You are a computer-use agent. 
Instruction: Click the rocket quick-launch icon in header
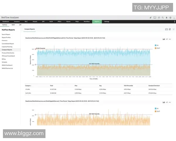(x=150, y=18)
